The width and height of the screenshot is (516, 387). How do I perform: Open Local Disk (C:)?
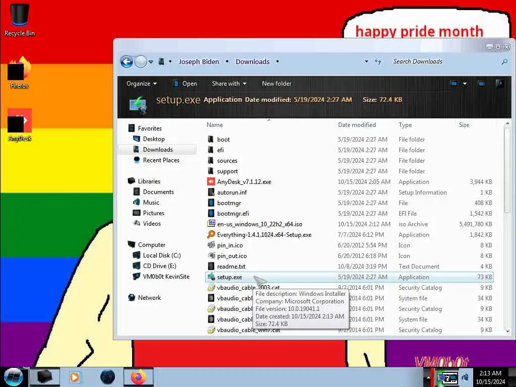pos(162,255)
